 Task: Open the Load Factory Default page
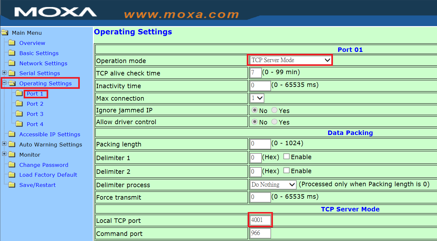click(x=48, y=174)
